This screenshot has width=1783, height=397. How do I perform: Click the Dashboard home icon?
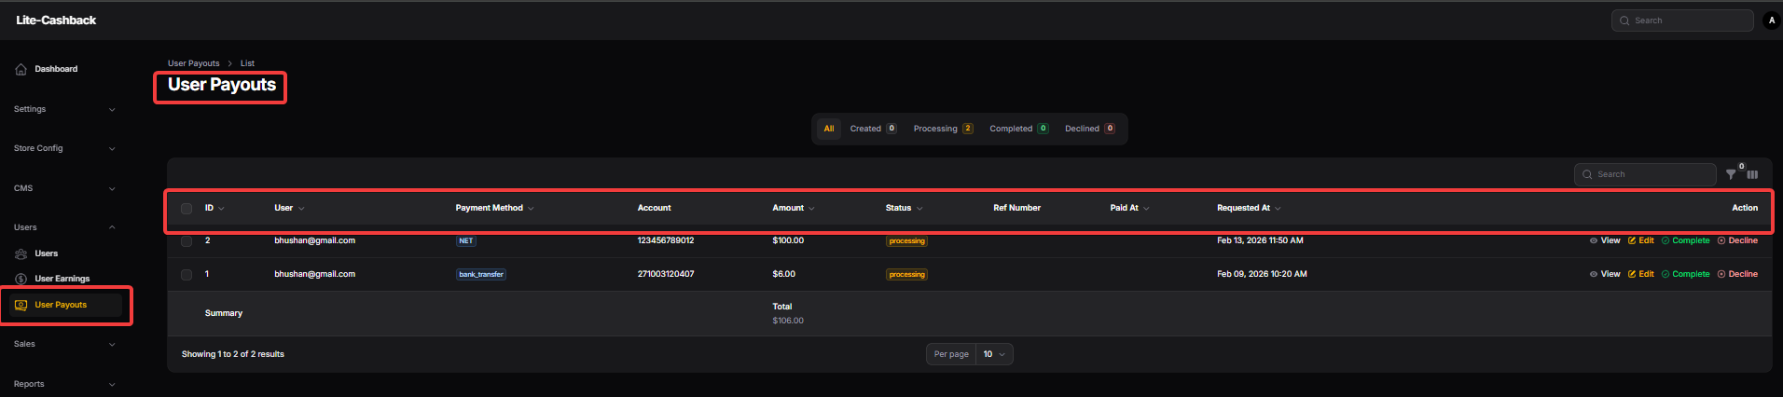[21, 69]
